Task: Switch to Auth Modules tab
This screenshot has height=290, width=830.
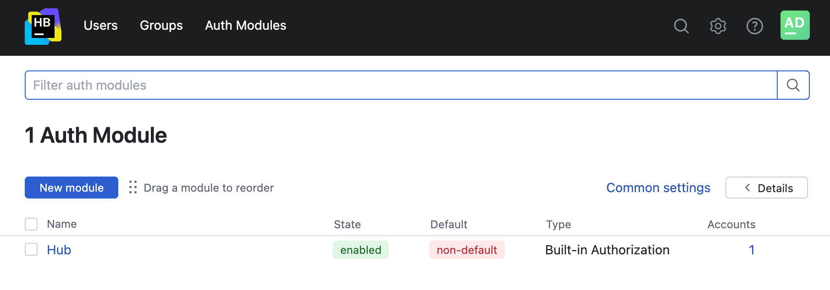Action: (245, 26)
